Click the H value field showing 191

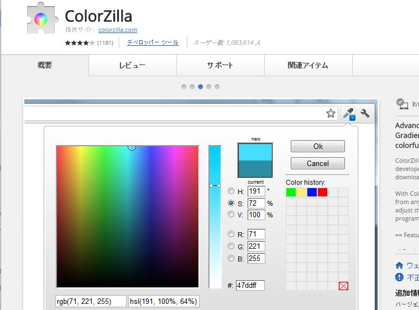click(x=256, y=191)
